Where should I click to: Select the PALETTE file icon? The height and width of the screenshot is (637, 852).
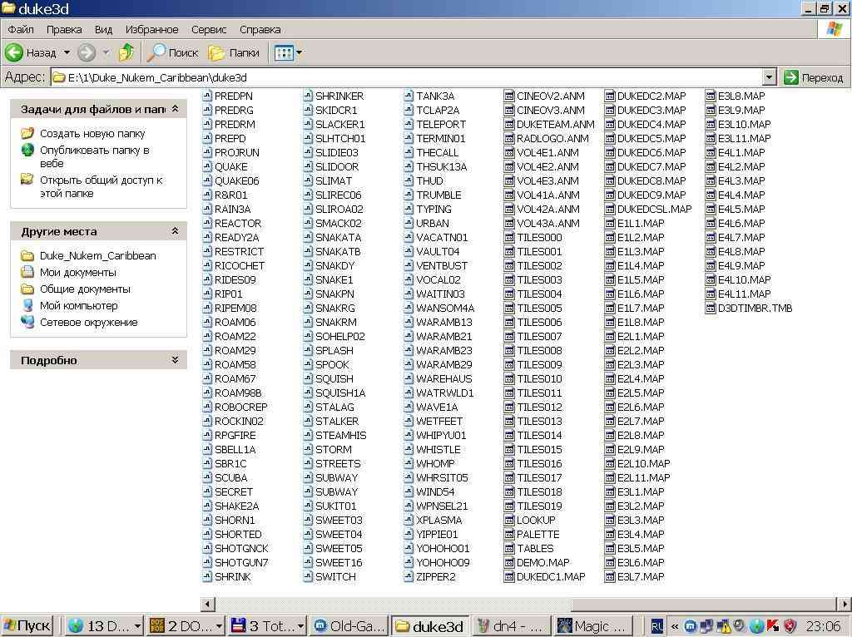point(509,535)
